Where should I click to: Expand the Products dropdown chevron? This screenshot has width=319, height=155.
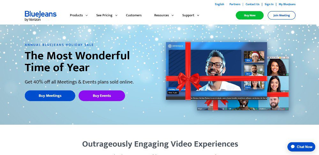[86, 15]
